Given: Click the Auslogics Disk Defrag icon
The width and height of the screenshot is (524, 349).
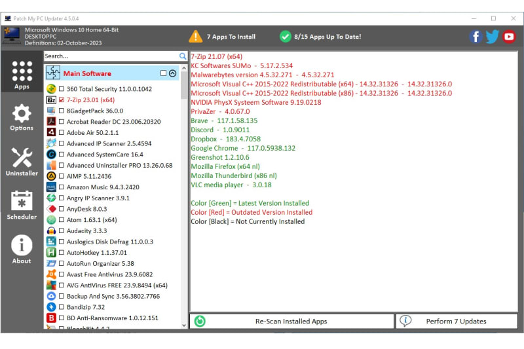Looking at the screenshot, I should coord(51,242).
